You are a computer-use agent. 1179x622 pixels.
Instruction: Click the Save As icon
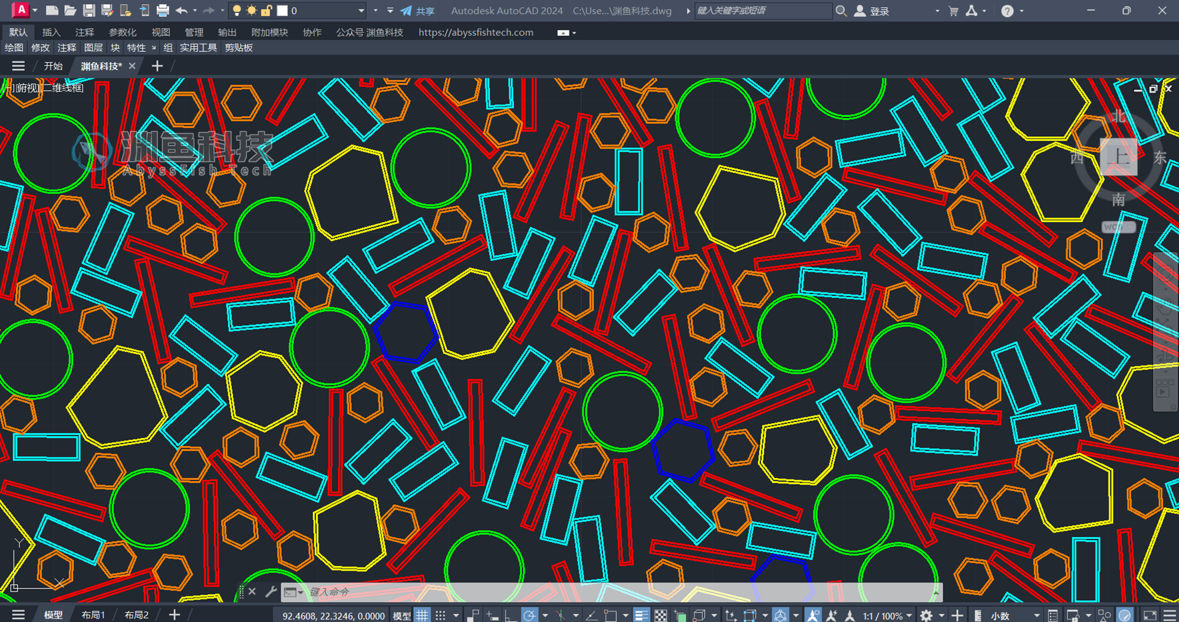(x=107, y=11)
